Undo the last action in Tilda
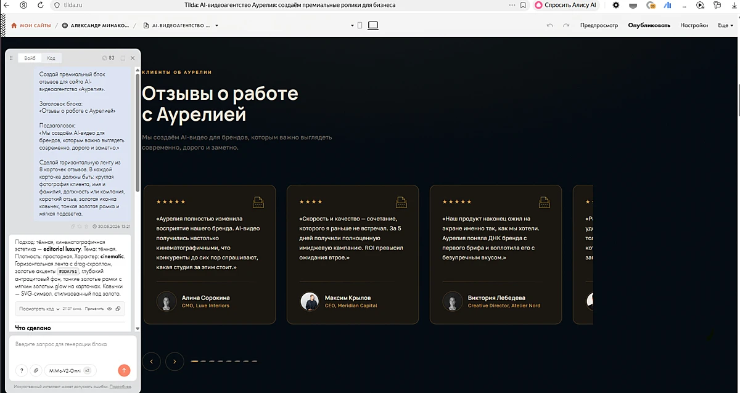This screenshot has height=393, width=740. [x=549, y=25]
